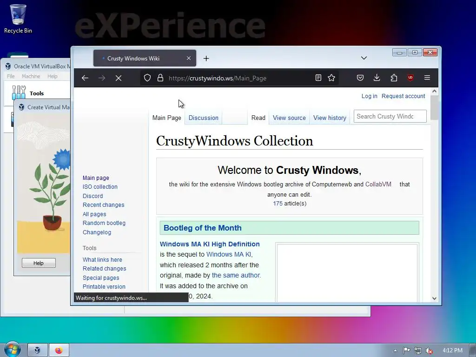The width and height of the screenshot is (476, 357).
Task: Open the Special pages link
Action: coord(101,278)
